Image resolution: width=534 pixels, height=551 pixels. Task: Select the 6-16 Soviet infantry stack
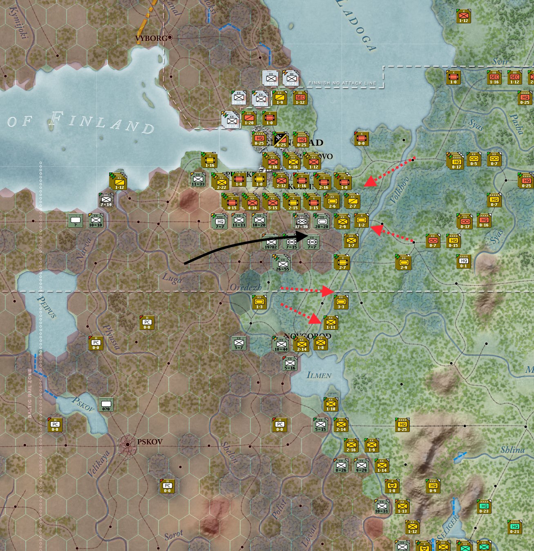pos(293,161)
